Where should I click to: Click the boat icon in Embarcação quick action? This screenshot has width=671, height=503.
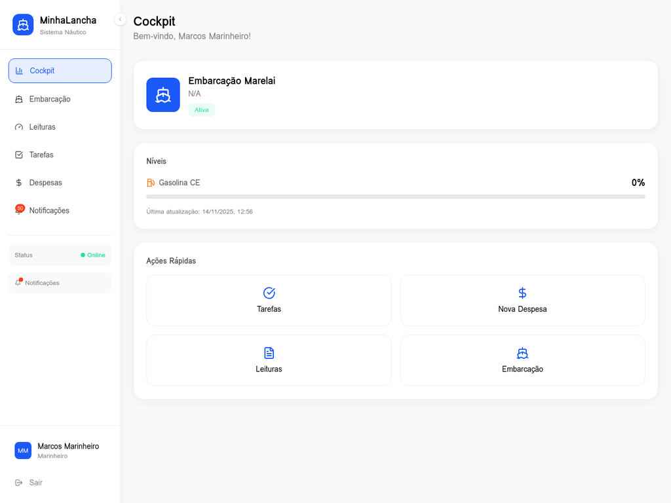click(x=522, y=353)
